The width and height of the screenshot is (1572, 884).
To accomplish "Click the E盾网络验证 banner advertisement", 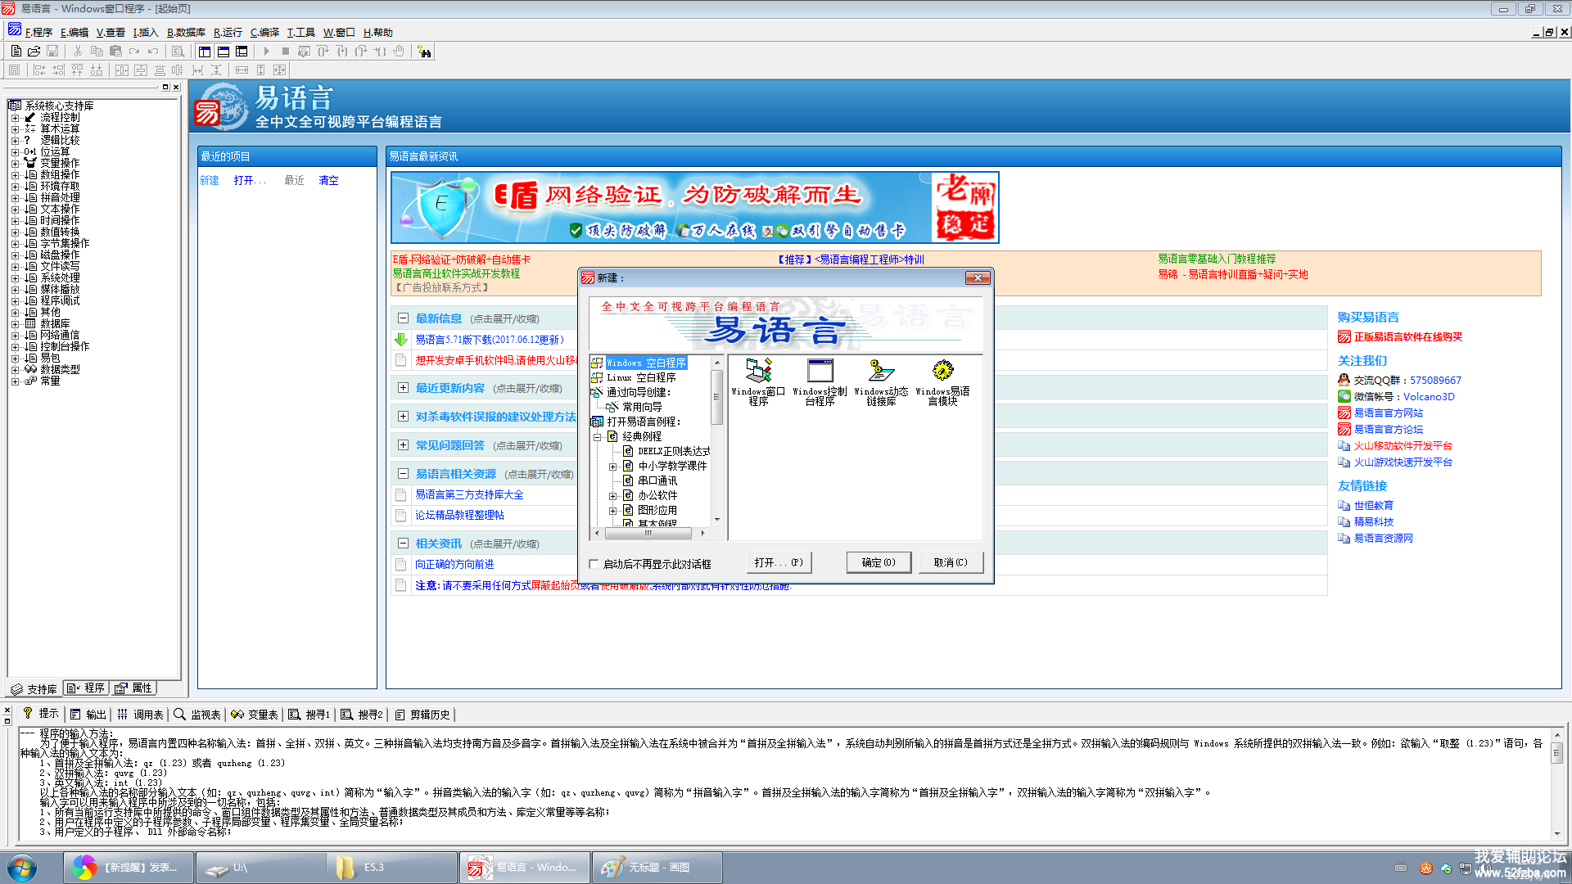I will point(695,207).
